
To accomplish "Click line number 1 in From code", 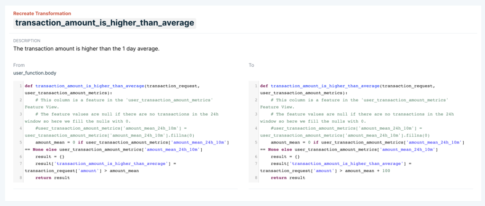I will point(20,86).
